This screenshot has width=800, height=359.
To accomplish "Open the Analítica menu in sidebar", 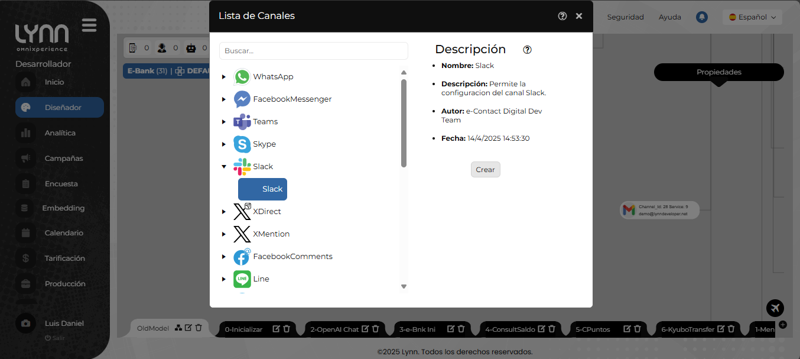I will tap(60, 133).
